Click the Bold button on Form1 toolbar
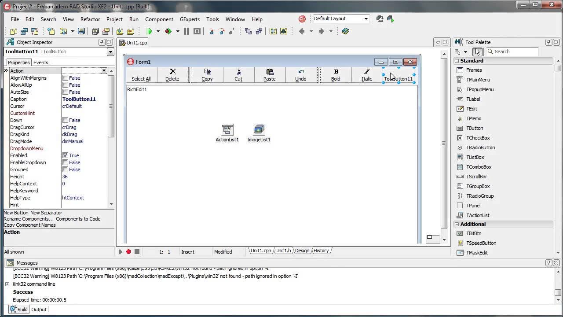Screen dimensions: 563x317 [336, 75]
